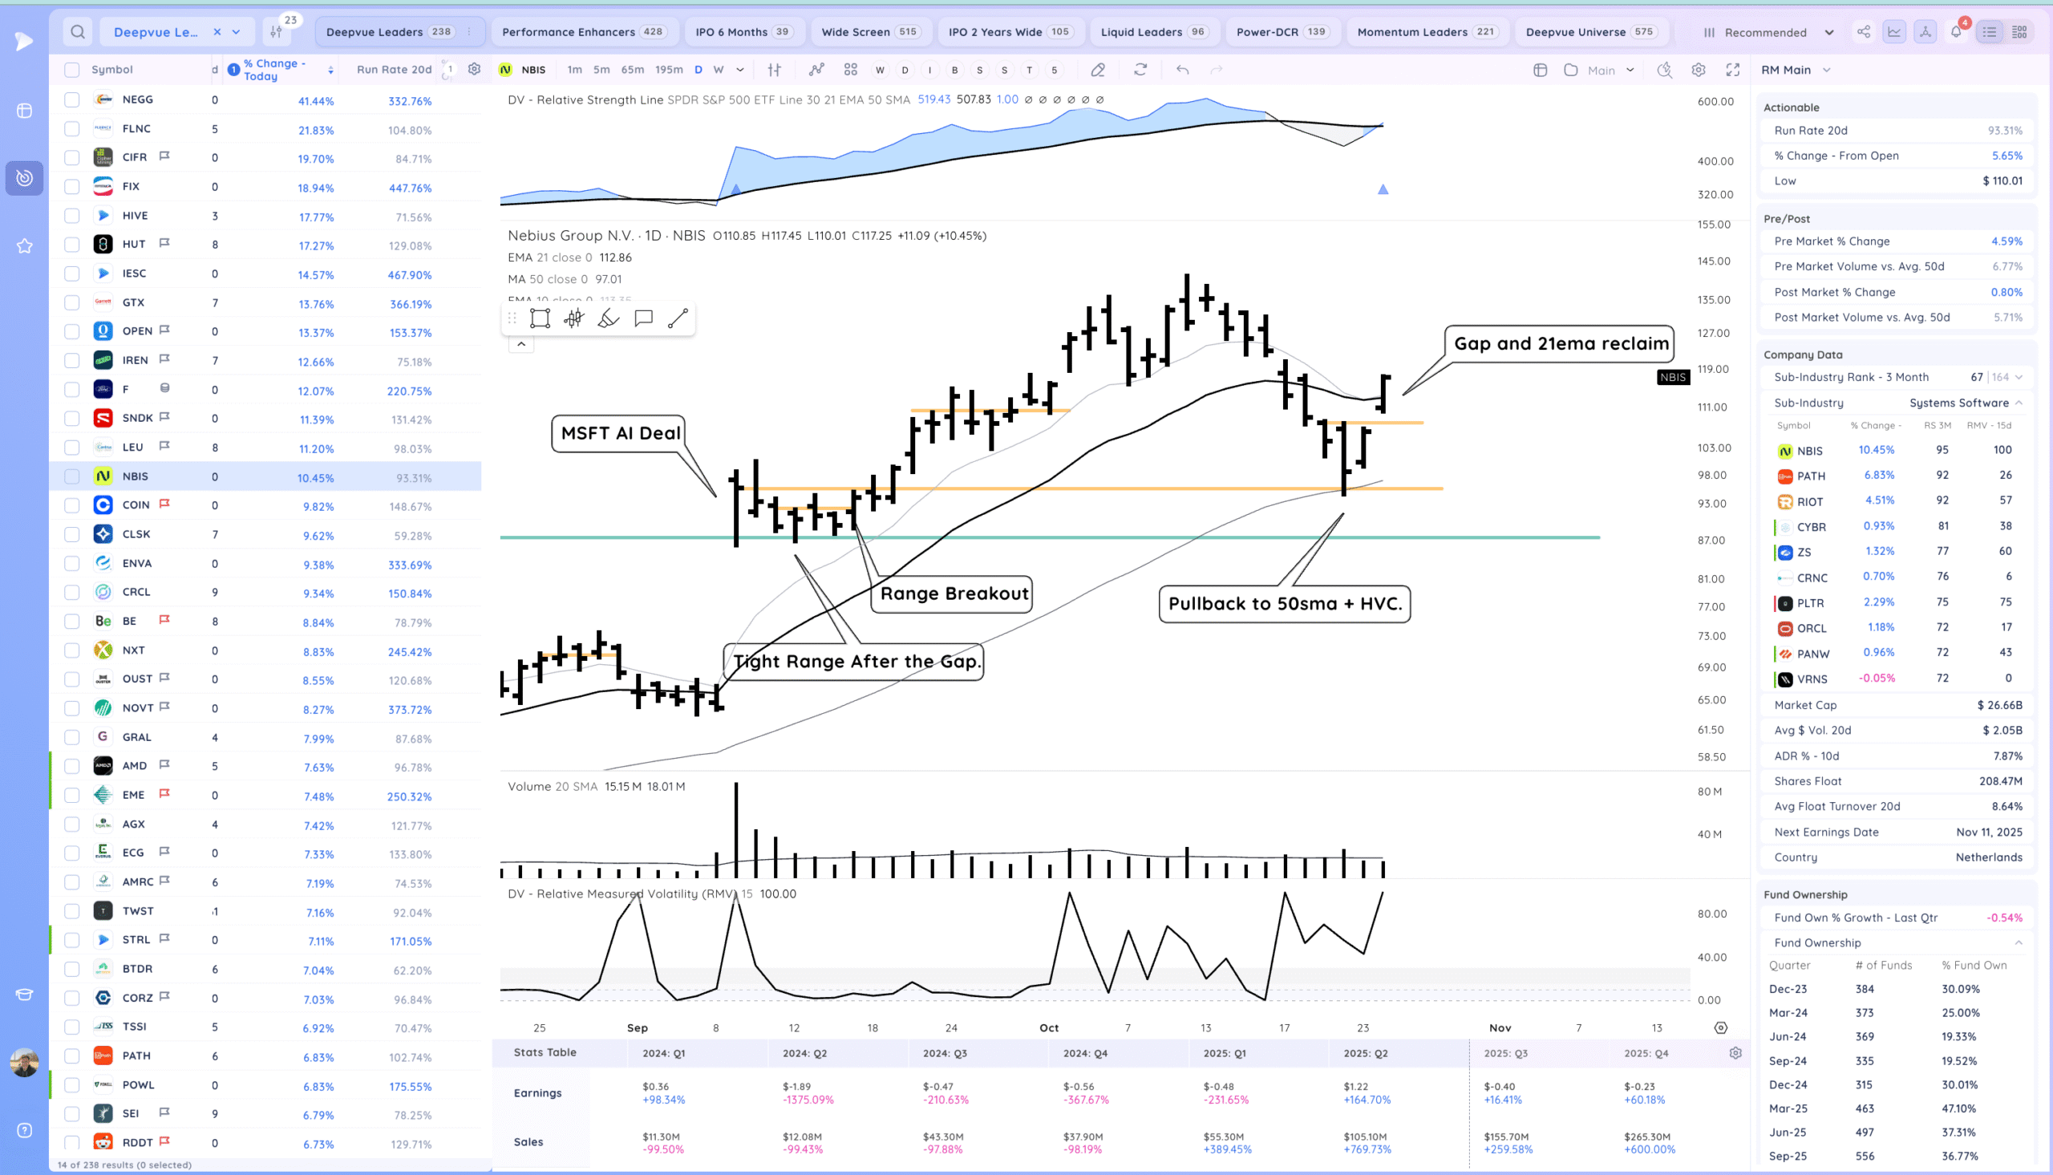Click the PLTR symbol in sub-industry list
Viewport: 2053px width, 1175px height.
(1809, 603)
